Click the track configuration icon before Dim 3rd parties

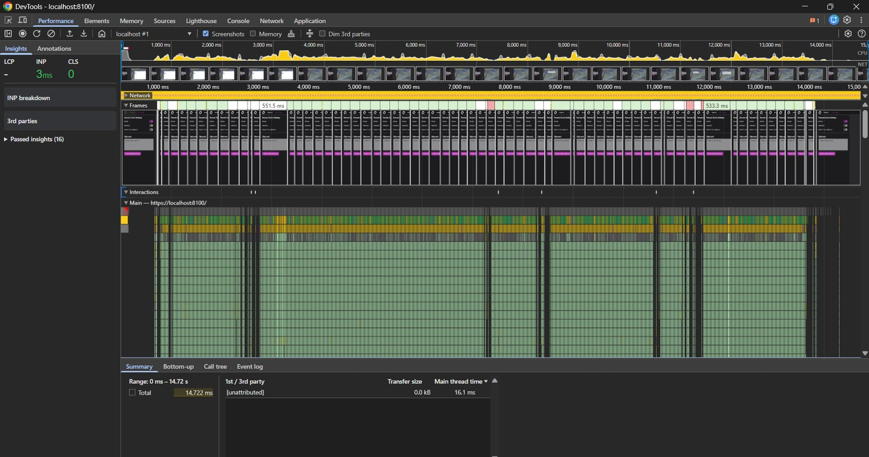[310, 34]
